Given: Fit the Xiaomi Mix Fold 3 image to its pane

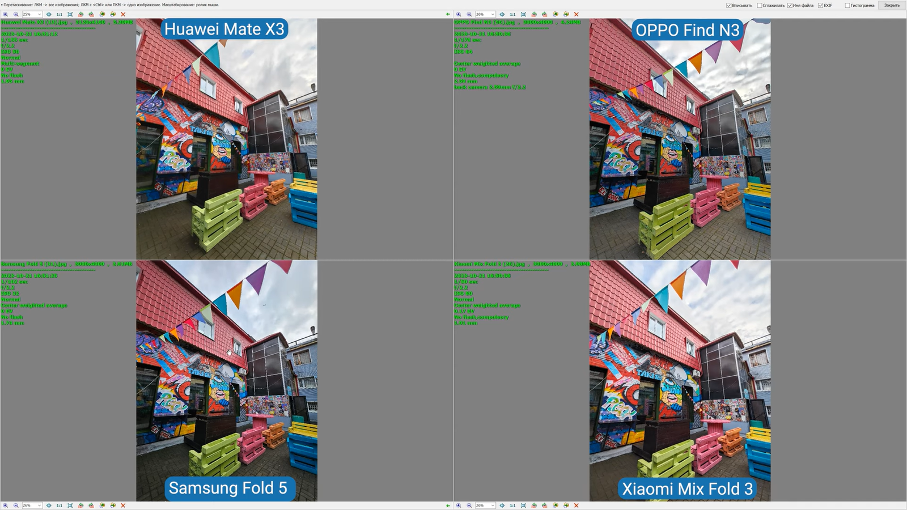Looking at the screenshot, I should (x=524, y=505).
